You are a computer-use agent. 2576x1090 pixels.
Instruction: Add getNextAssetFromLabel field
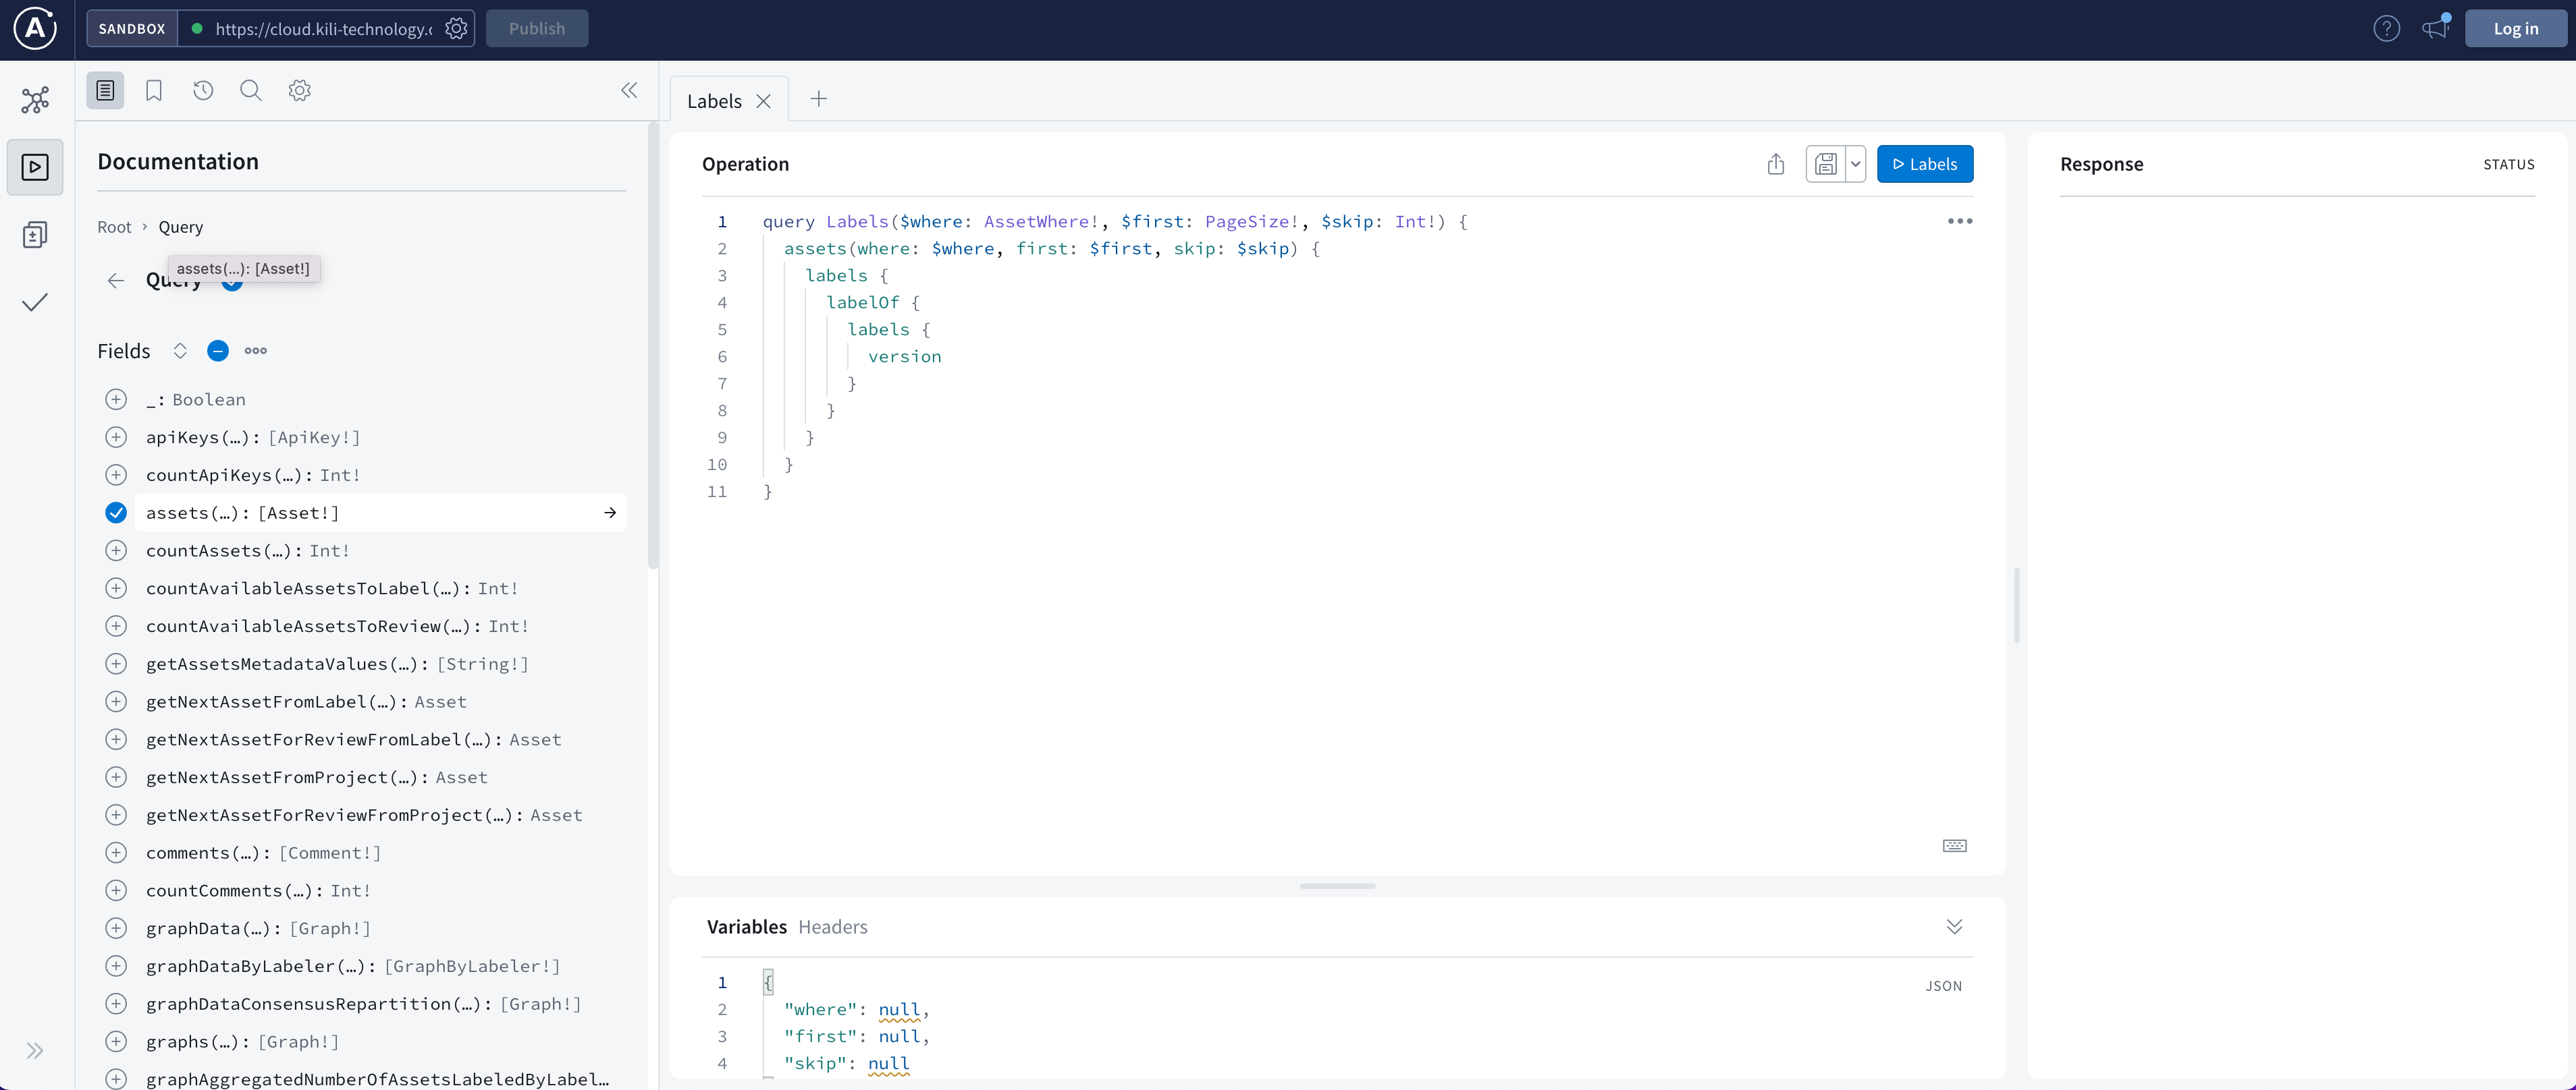pos(116,702)
